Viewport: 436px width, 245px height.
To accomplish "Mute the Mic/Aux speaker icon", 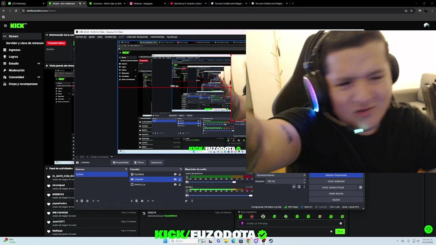I will (187, 195).
